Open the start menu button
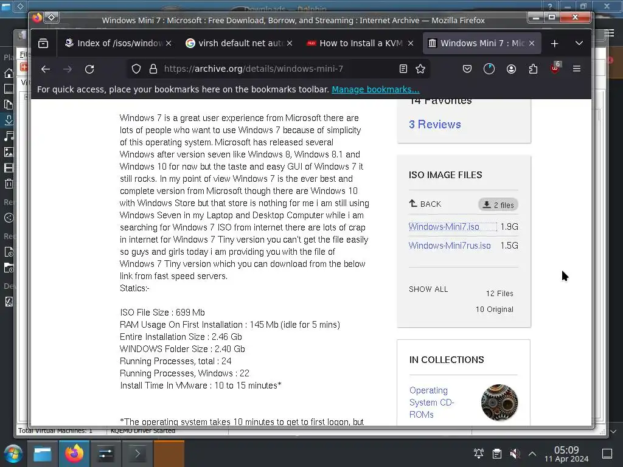 click(13, 454)
